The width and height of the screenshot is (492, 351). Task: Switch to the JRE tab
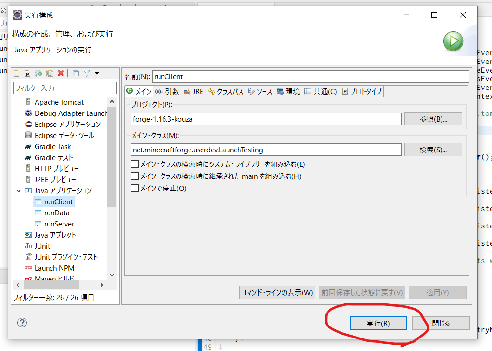pyautogui.click(x=193, y=91)
